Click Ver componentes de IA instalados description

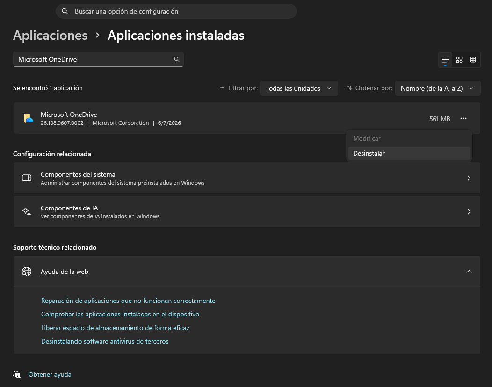tap(100, 216)
